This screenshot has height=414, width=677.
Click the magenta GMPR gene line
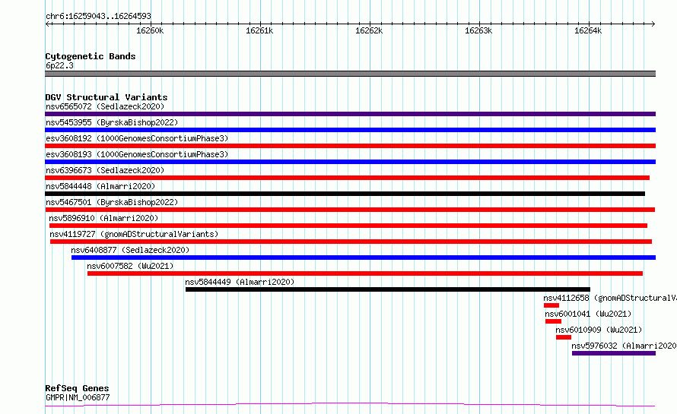pos(350,405)
